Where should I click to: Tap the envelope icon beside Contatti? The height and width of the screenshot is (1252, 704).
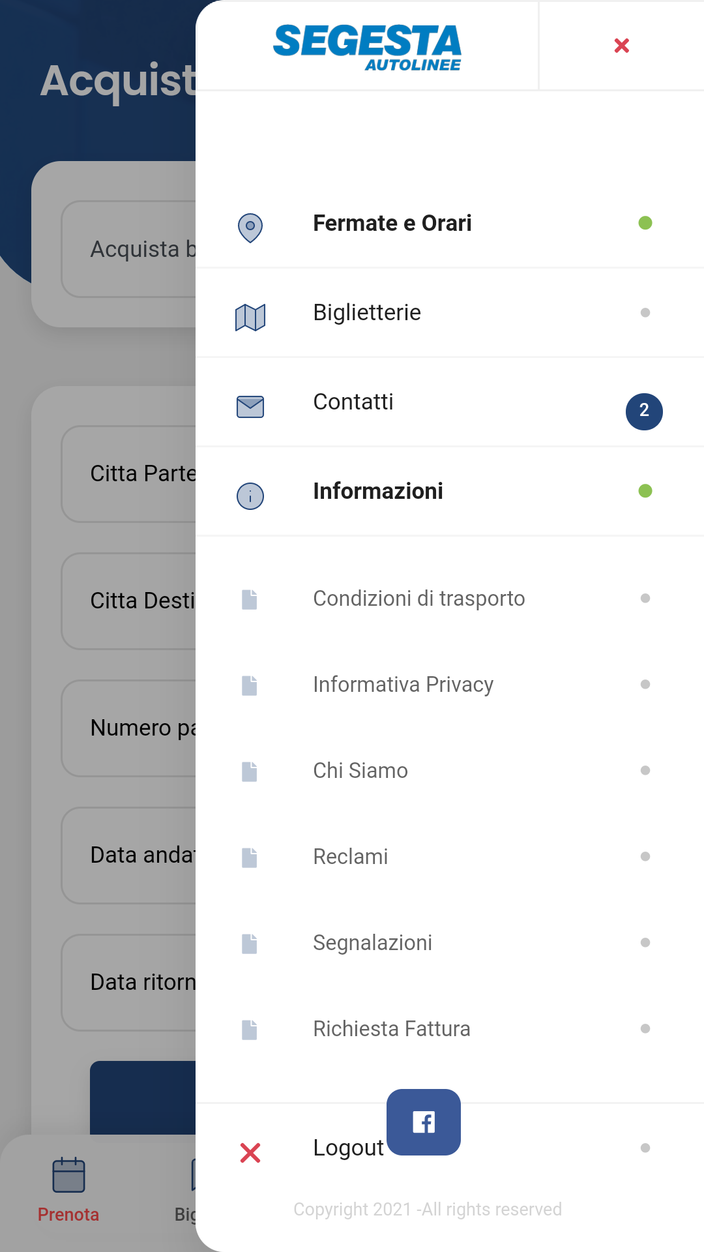click(250, 407)
